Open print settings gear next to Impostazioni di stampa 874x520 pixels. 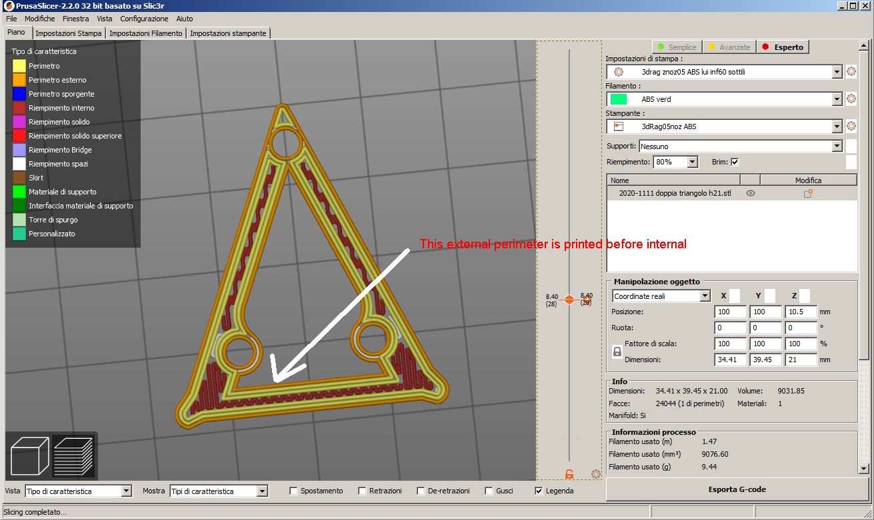(851, 71)
